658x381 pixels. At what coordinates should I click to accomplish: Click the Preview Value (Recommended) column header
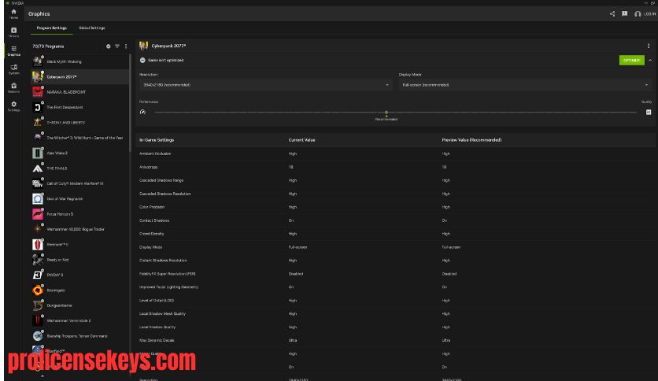coord(471,140)
